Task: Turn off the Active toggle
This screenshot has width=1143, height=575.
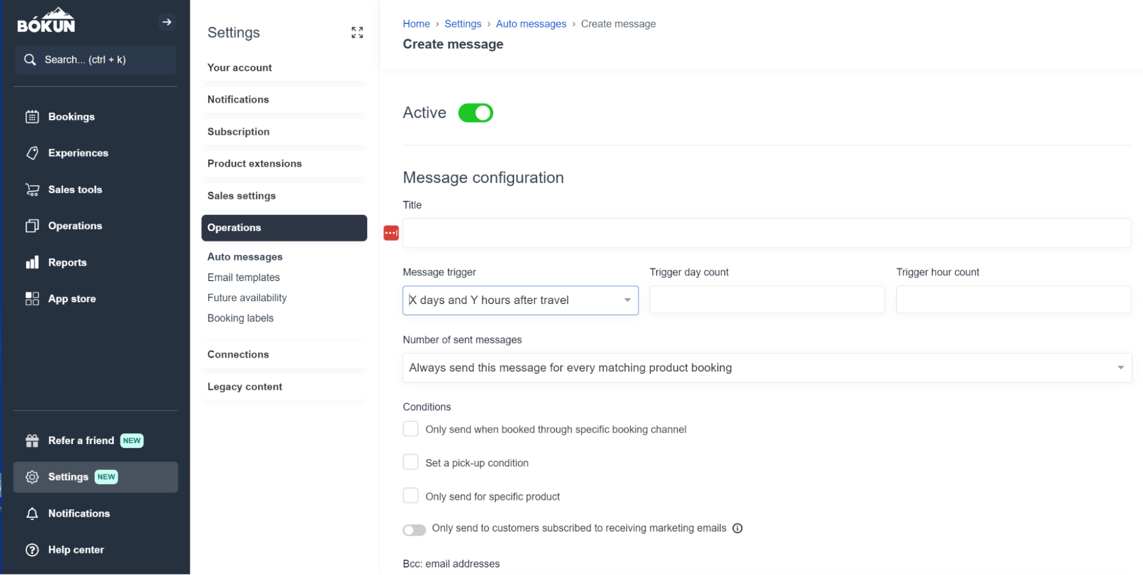Action: pos(475,113)
